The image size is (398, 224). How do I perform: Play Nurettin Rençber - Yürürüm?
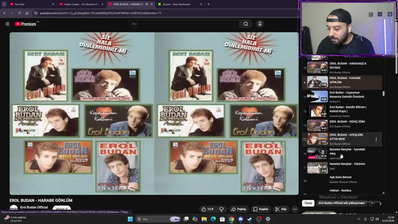click(x=341, y=168)
